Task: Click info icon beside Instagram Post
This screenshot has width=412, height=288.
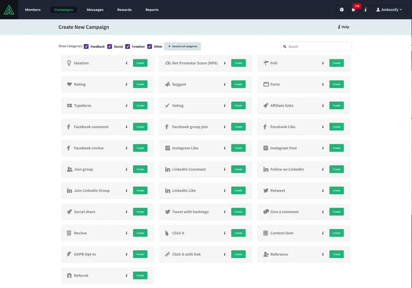Action: [323, 148]
